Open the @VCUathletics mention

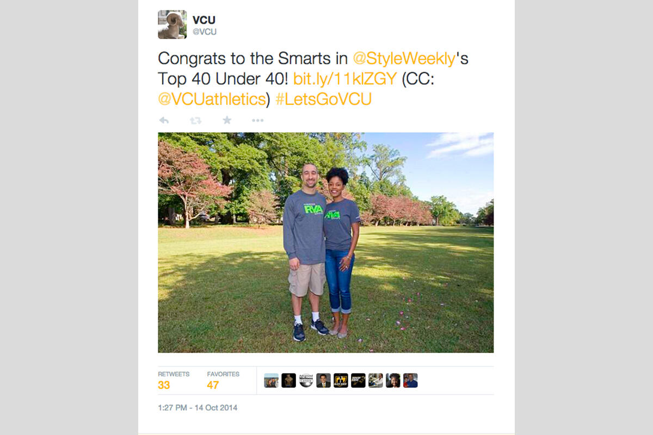coord(212,100)
